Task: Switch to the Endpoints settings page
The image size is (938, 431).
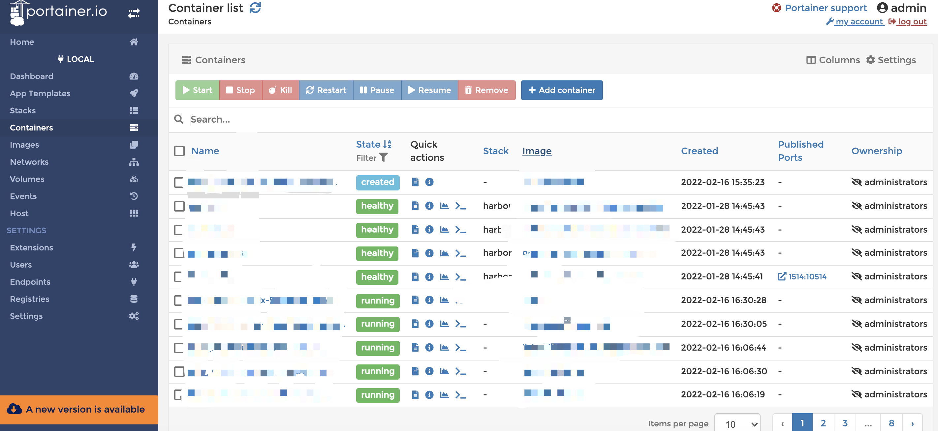Action: 30,281
